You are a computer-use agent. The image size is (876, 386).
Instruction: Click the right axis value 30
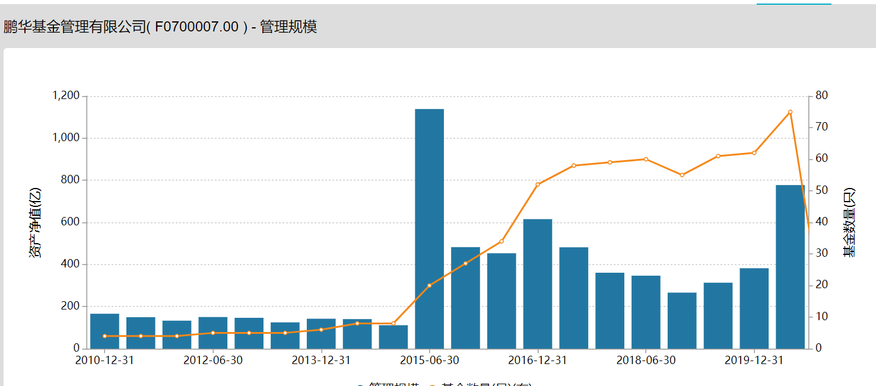821,253
